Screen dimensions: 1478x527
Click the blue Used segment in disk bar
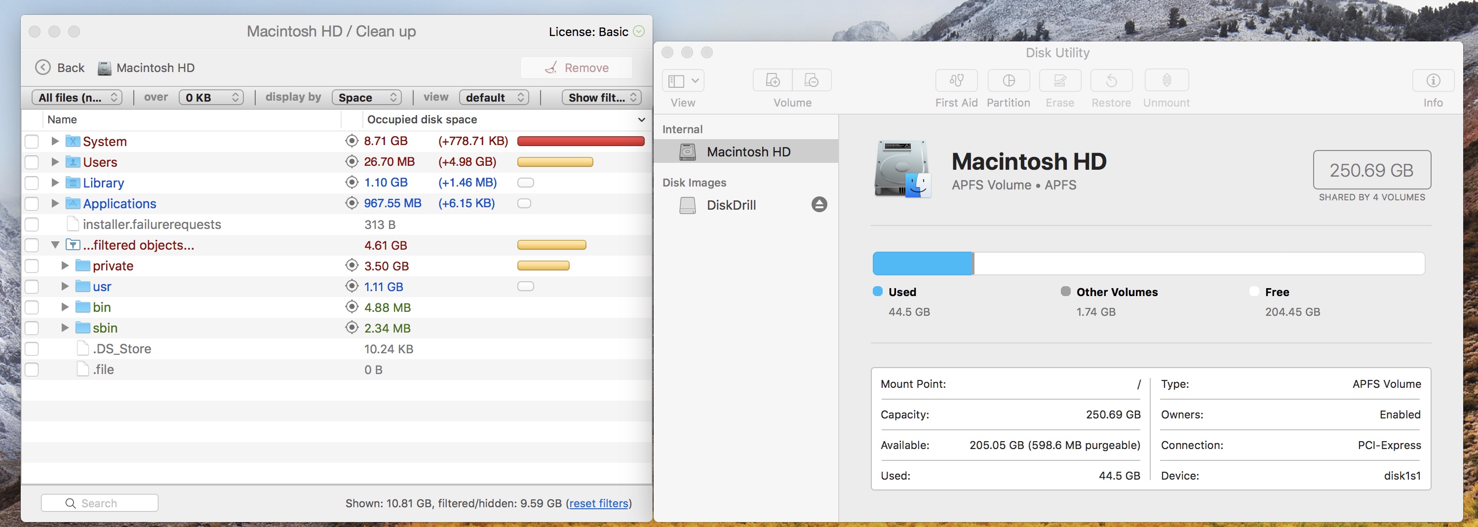(x=923, y=263)
